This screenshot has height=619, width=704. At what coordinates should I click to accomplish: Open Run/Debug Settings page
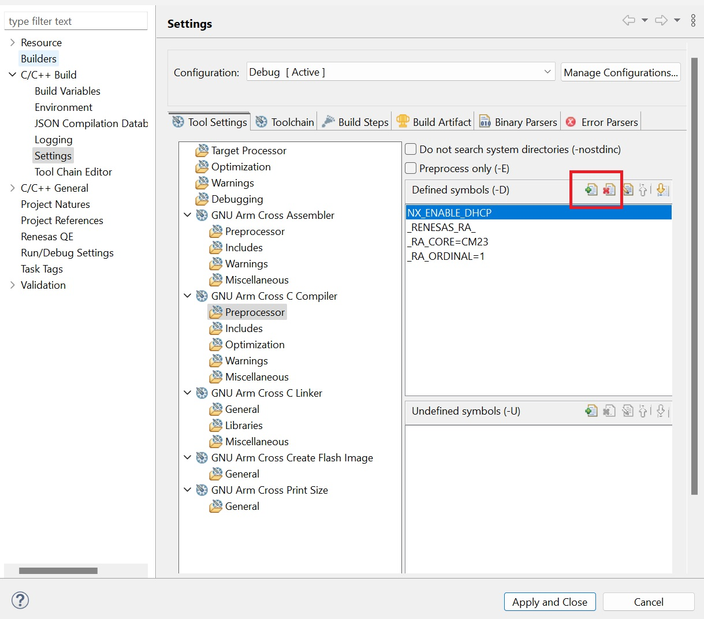(67, 252)
